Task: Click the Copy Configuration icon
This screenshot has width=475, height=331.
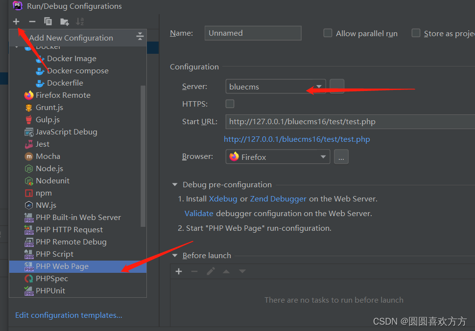Action: (x=48, y=22)
